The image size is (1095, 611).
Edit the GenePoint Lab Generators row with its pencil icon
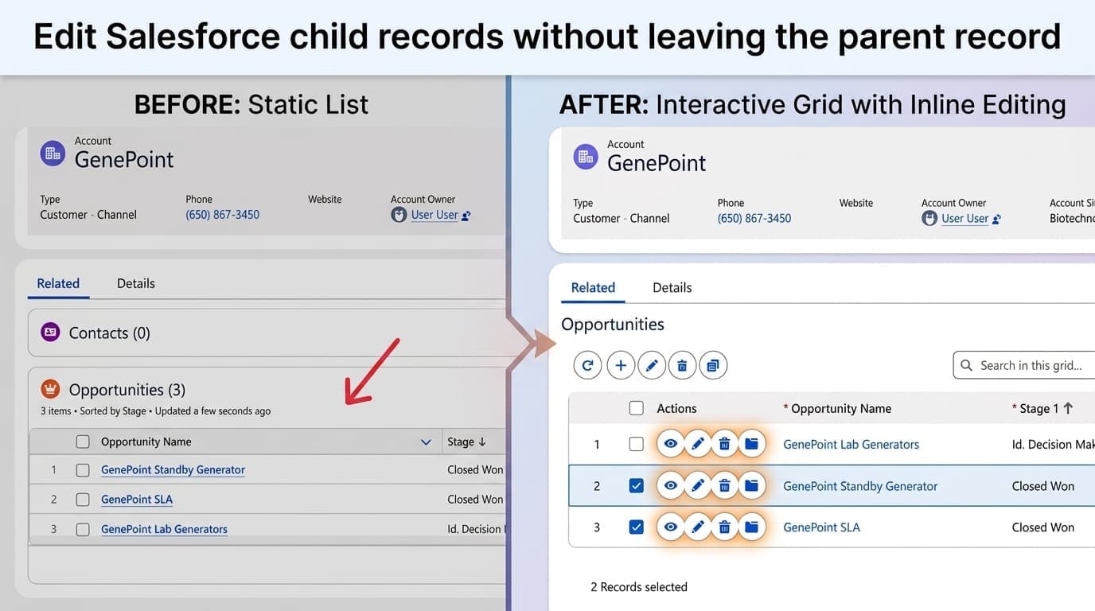click(x=698, y=444)
